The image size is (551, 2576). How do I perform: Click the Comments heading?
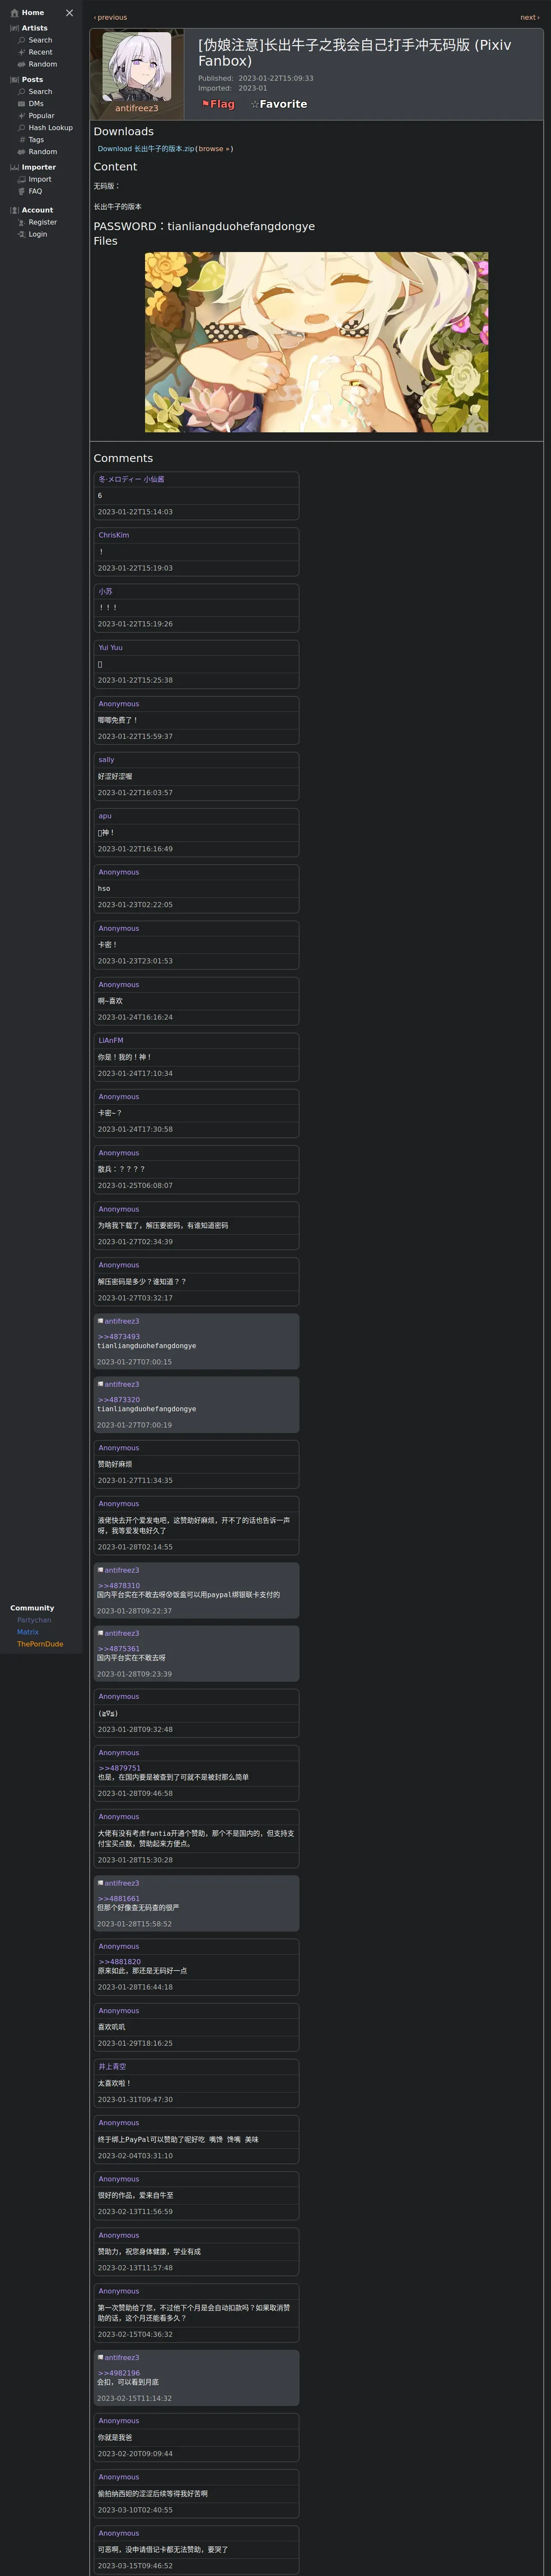[123, 458]
